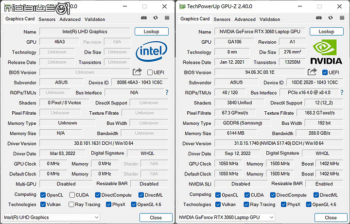
Task: Select Graphics Card tab in Intel window
Action: pos(20,19)
